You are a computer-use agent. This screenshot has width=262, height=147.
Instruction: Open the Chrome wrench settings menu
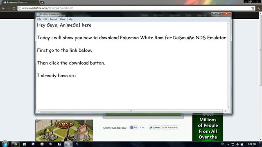pyautogui.click(x=259, y=8)
